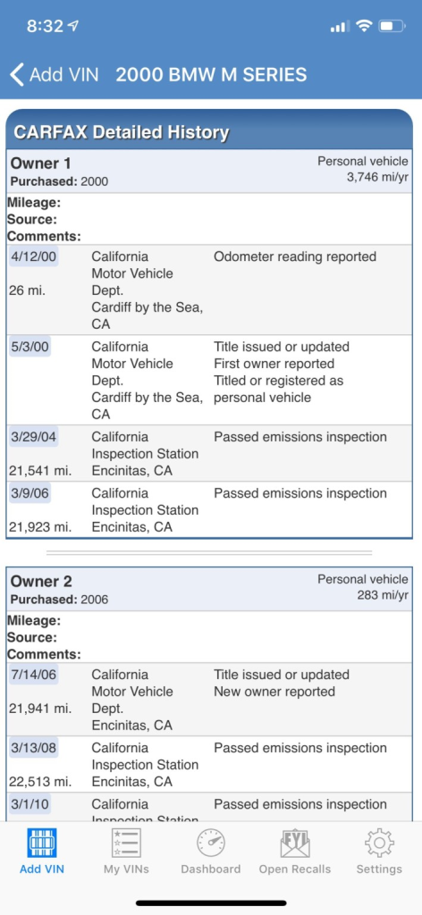Select the 3/13/08 date entry
The width and height of the screenshot is (422, 915).
click(x=34, y=748)
